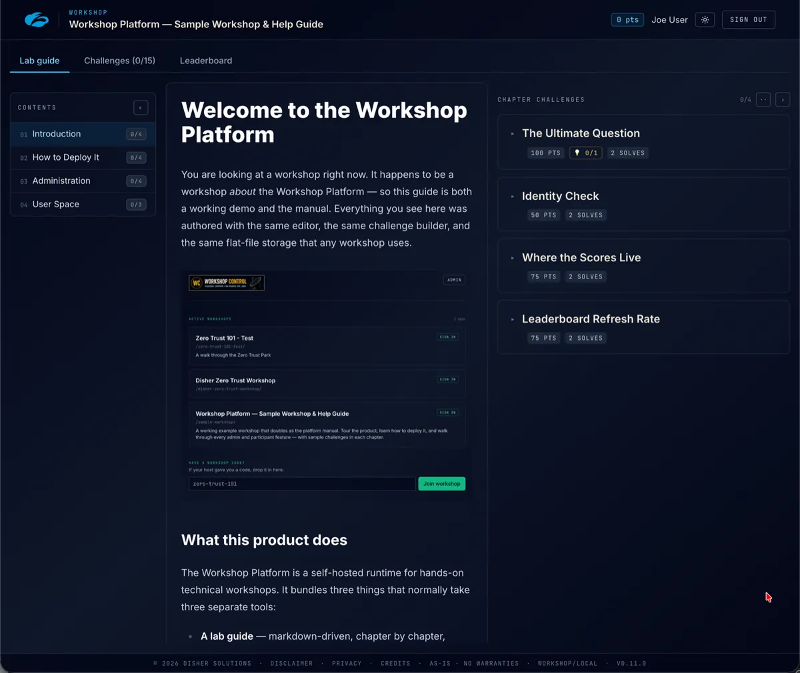Select the 04 User Space chapter
The image size is (800, 673).
(x=83, y=204)
